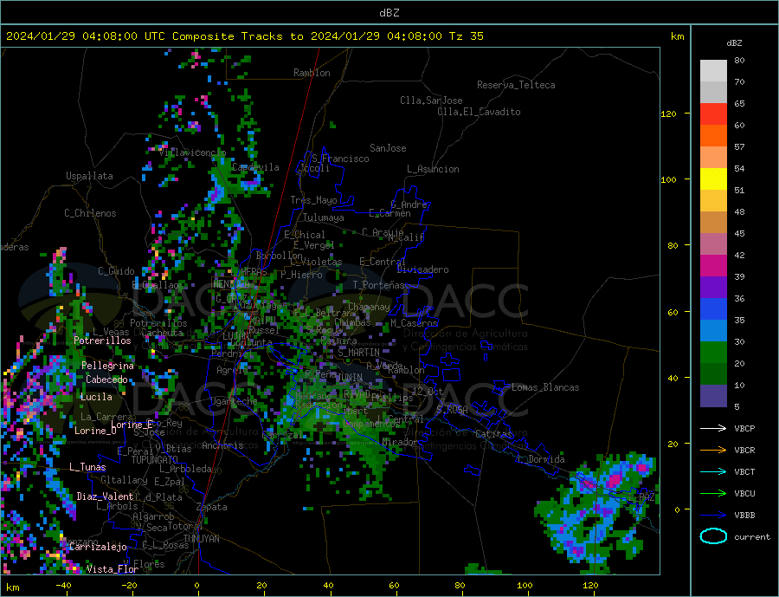The height and width of the screenshot is (597, 779).
Task: Click the 'km' unit label at bottom left
Action: tap(13, 587)
